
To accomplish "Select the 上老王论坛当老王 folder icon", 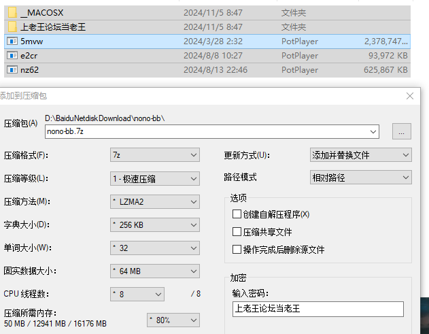I will tap(12, 27).
